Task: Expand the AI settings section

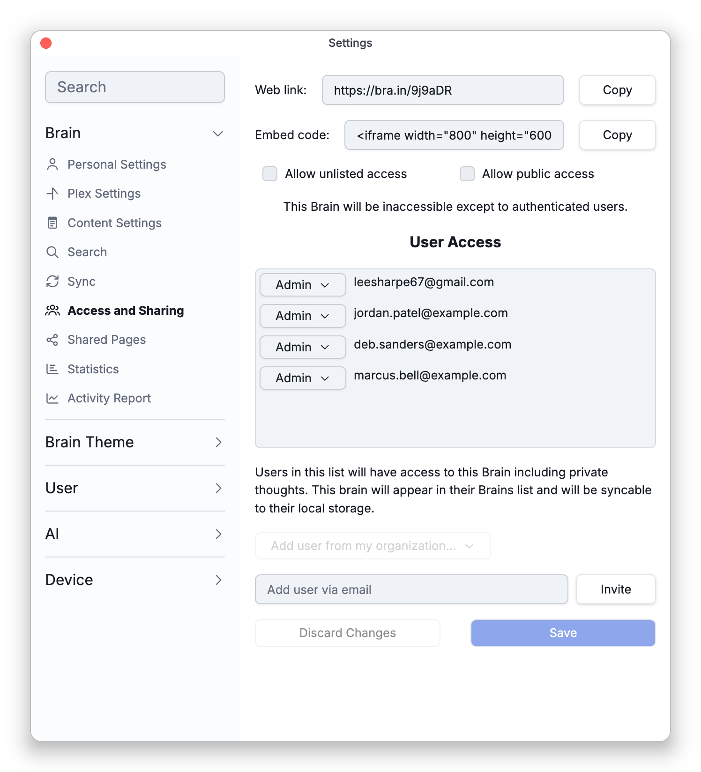Action: 135,534
